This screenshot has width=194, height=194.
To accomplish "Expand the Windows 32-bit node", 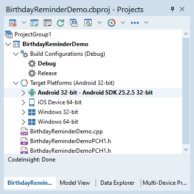I will [x=23, y=112].
